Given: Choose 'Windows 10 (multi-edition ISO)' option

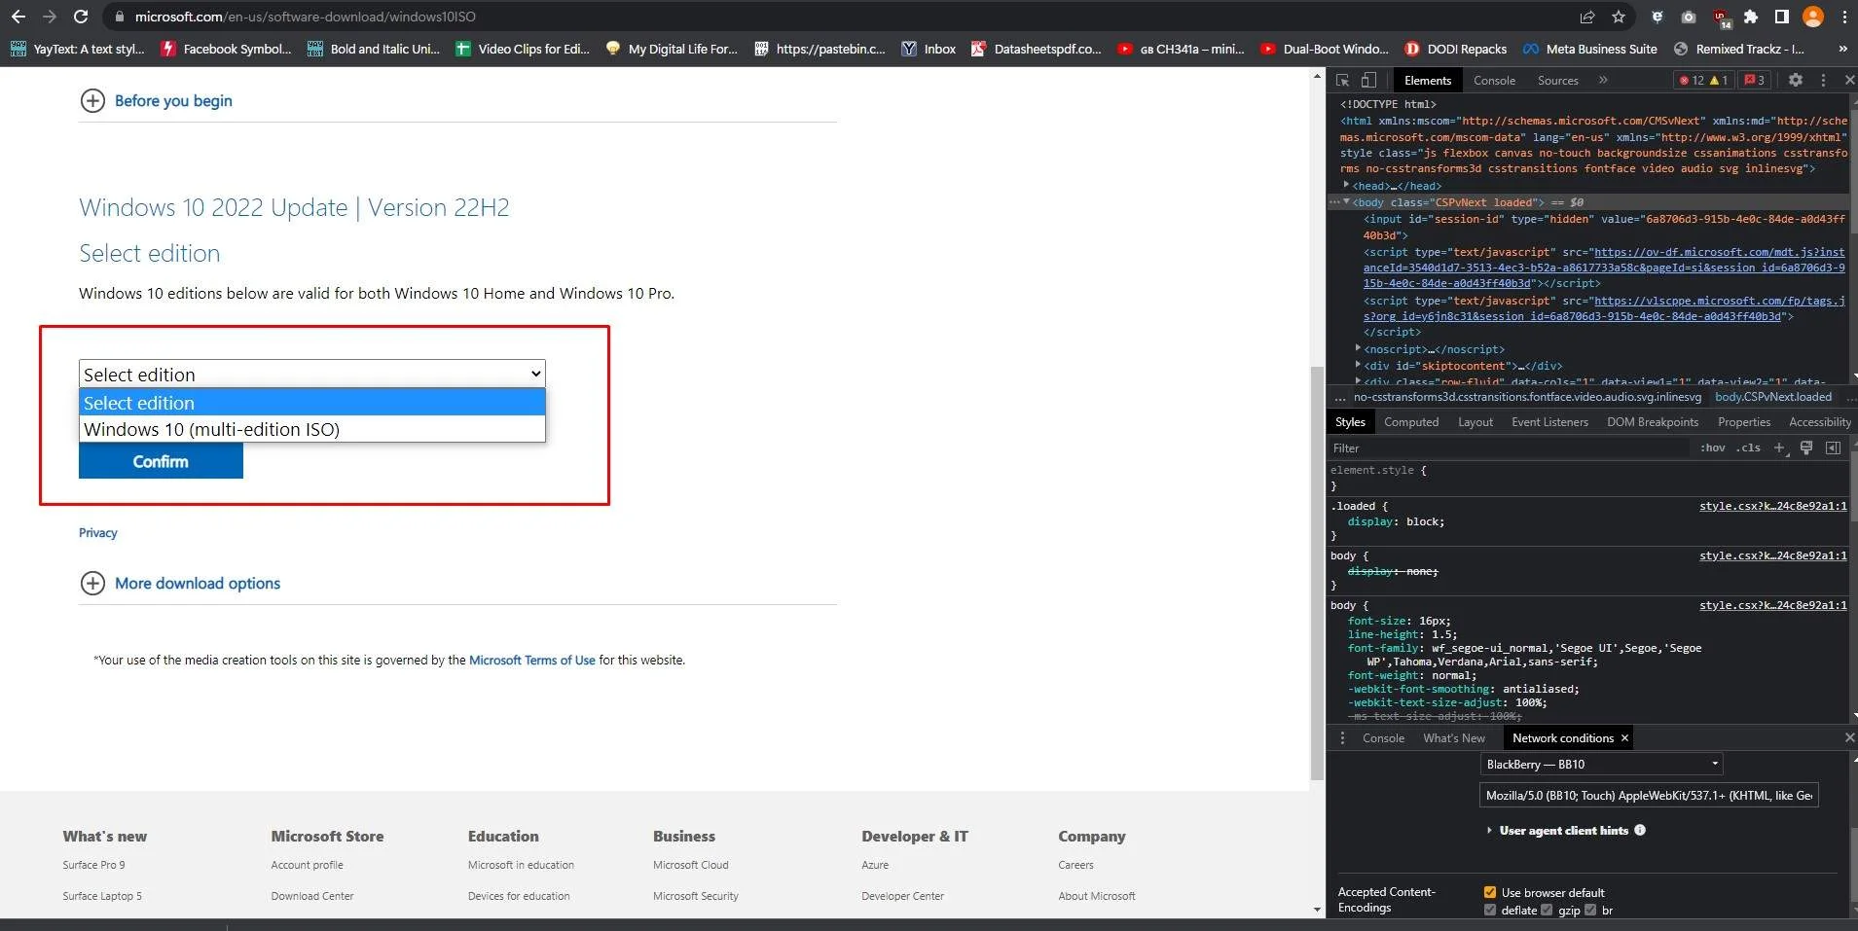Looking at the screenshot, I should pyautogui.click(x=311, y=429).
